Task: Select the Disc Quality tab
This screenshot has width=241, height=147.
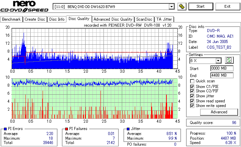Action: coord(79,19)
